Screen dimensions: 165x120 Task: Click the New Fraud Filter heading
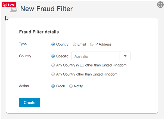pyautogui.click(x=46, y=9)
